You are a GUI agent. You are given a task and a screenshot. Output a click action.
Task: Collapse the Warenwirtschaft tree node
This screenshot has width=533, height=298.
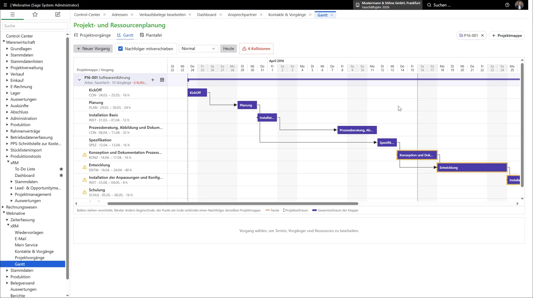point(4,42)
